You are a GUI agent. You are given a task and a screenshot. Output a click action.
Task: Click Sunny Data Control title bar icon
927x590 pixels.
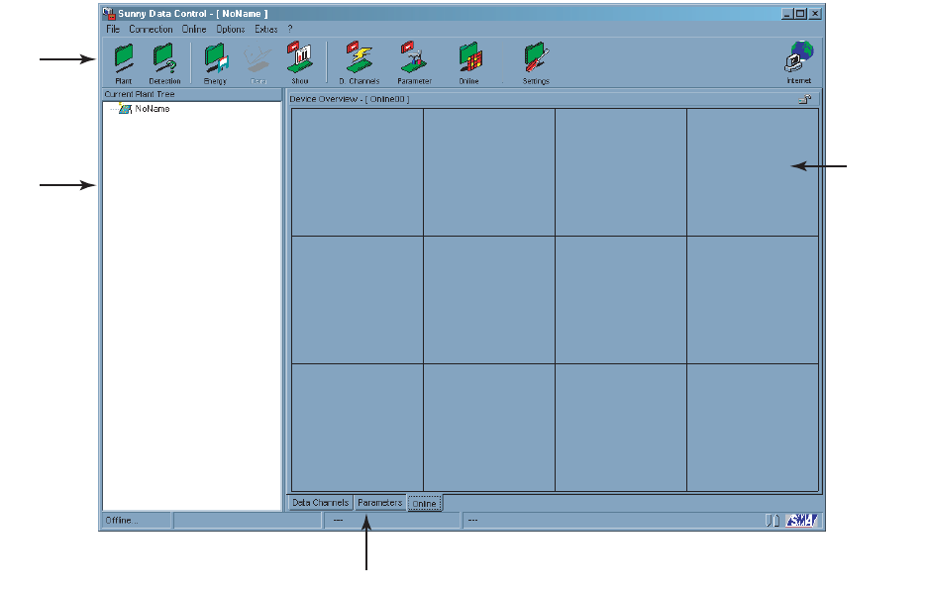(x=108, y=13)
